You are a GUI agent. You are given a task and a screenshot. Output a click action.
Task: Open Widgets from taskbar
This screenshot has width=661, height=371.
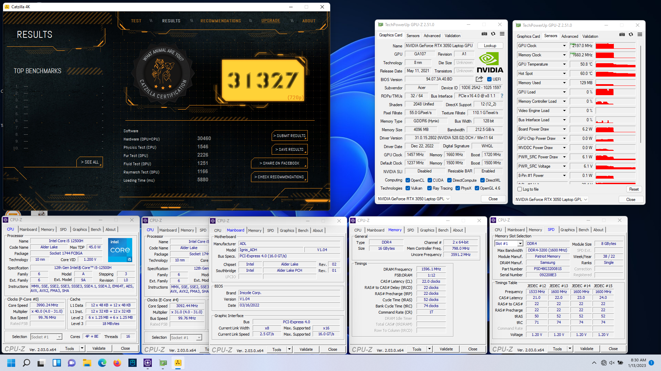click(x=56, y=363)
